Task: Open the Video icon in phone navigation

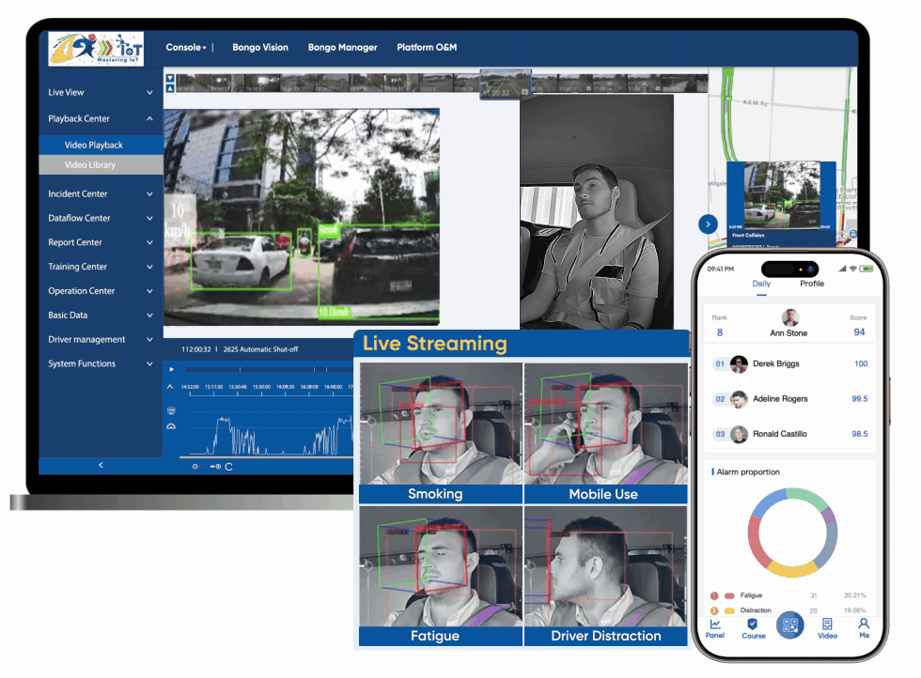Action: (827, 627)
